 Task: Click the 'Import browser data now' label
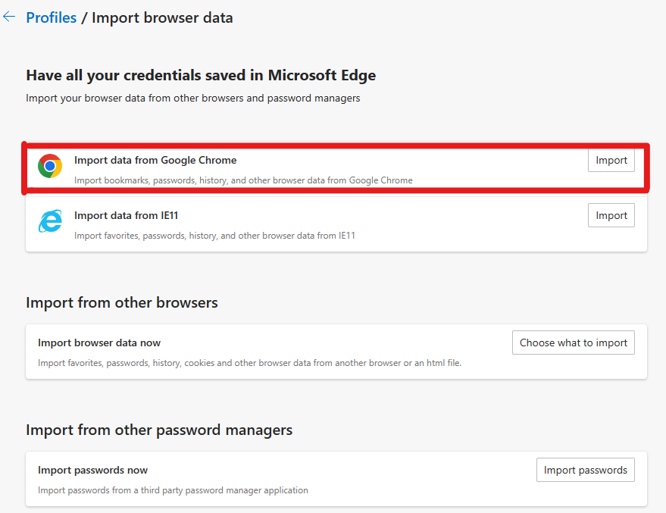tap(99, 343)
